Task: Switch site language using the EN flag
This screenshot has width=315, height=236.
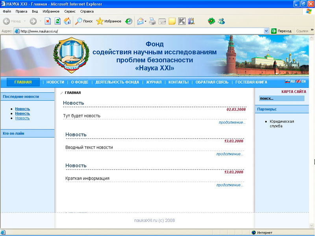Action: pyautogui.click(x=301, y=82)
